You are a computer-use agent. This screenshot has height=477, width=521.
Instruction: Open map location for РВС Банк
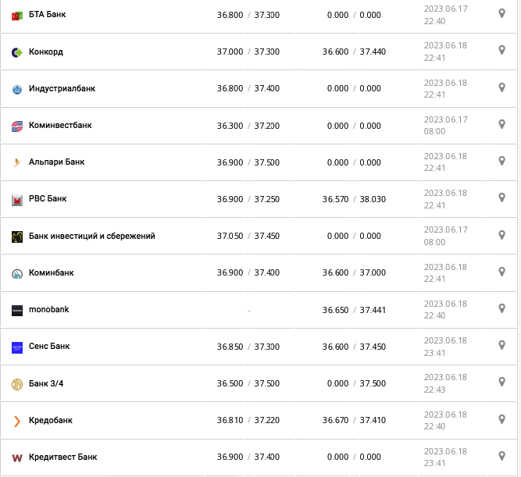point(501,198)
